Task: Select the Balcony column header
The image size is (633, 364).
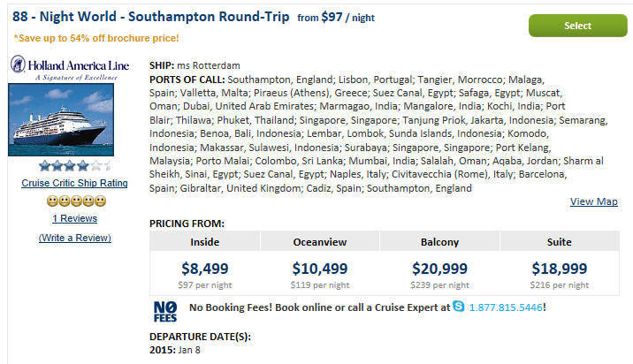Action: pos(439,242)
